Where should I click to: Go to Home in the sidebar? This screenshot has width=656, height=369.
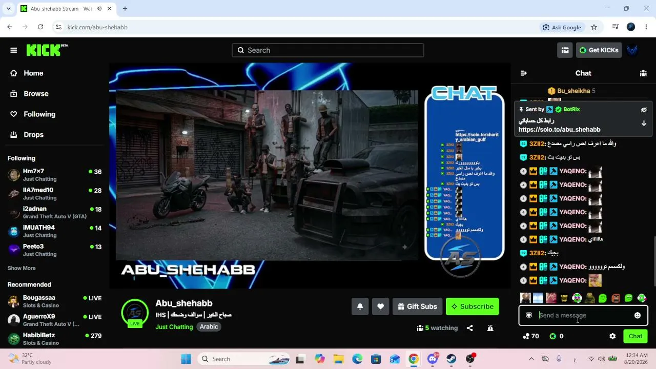tap(33, 73)
